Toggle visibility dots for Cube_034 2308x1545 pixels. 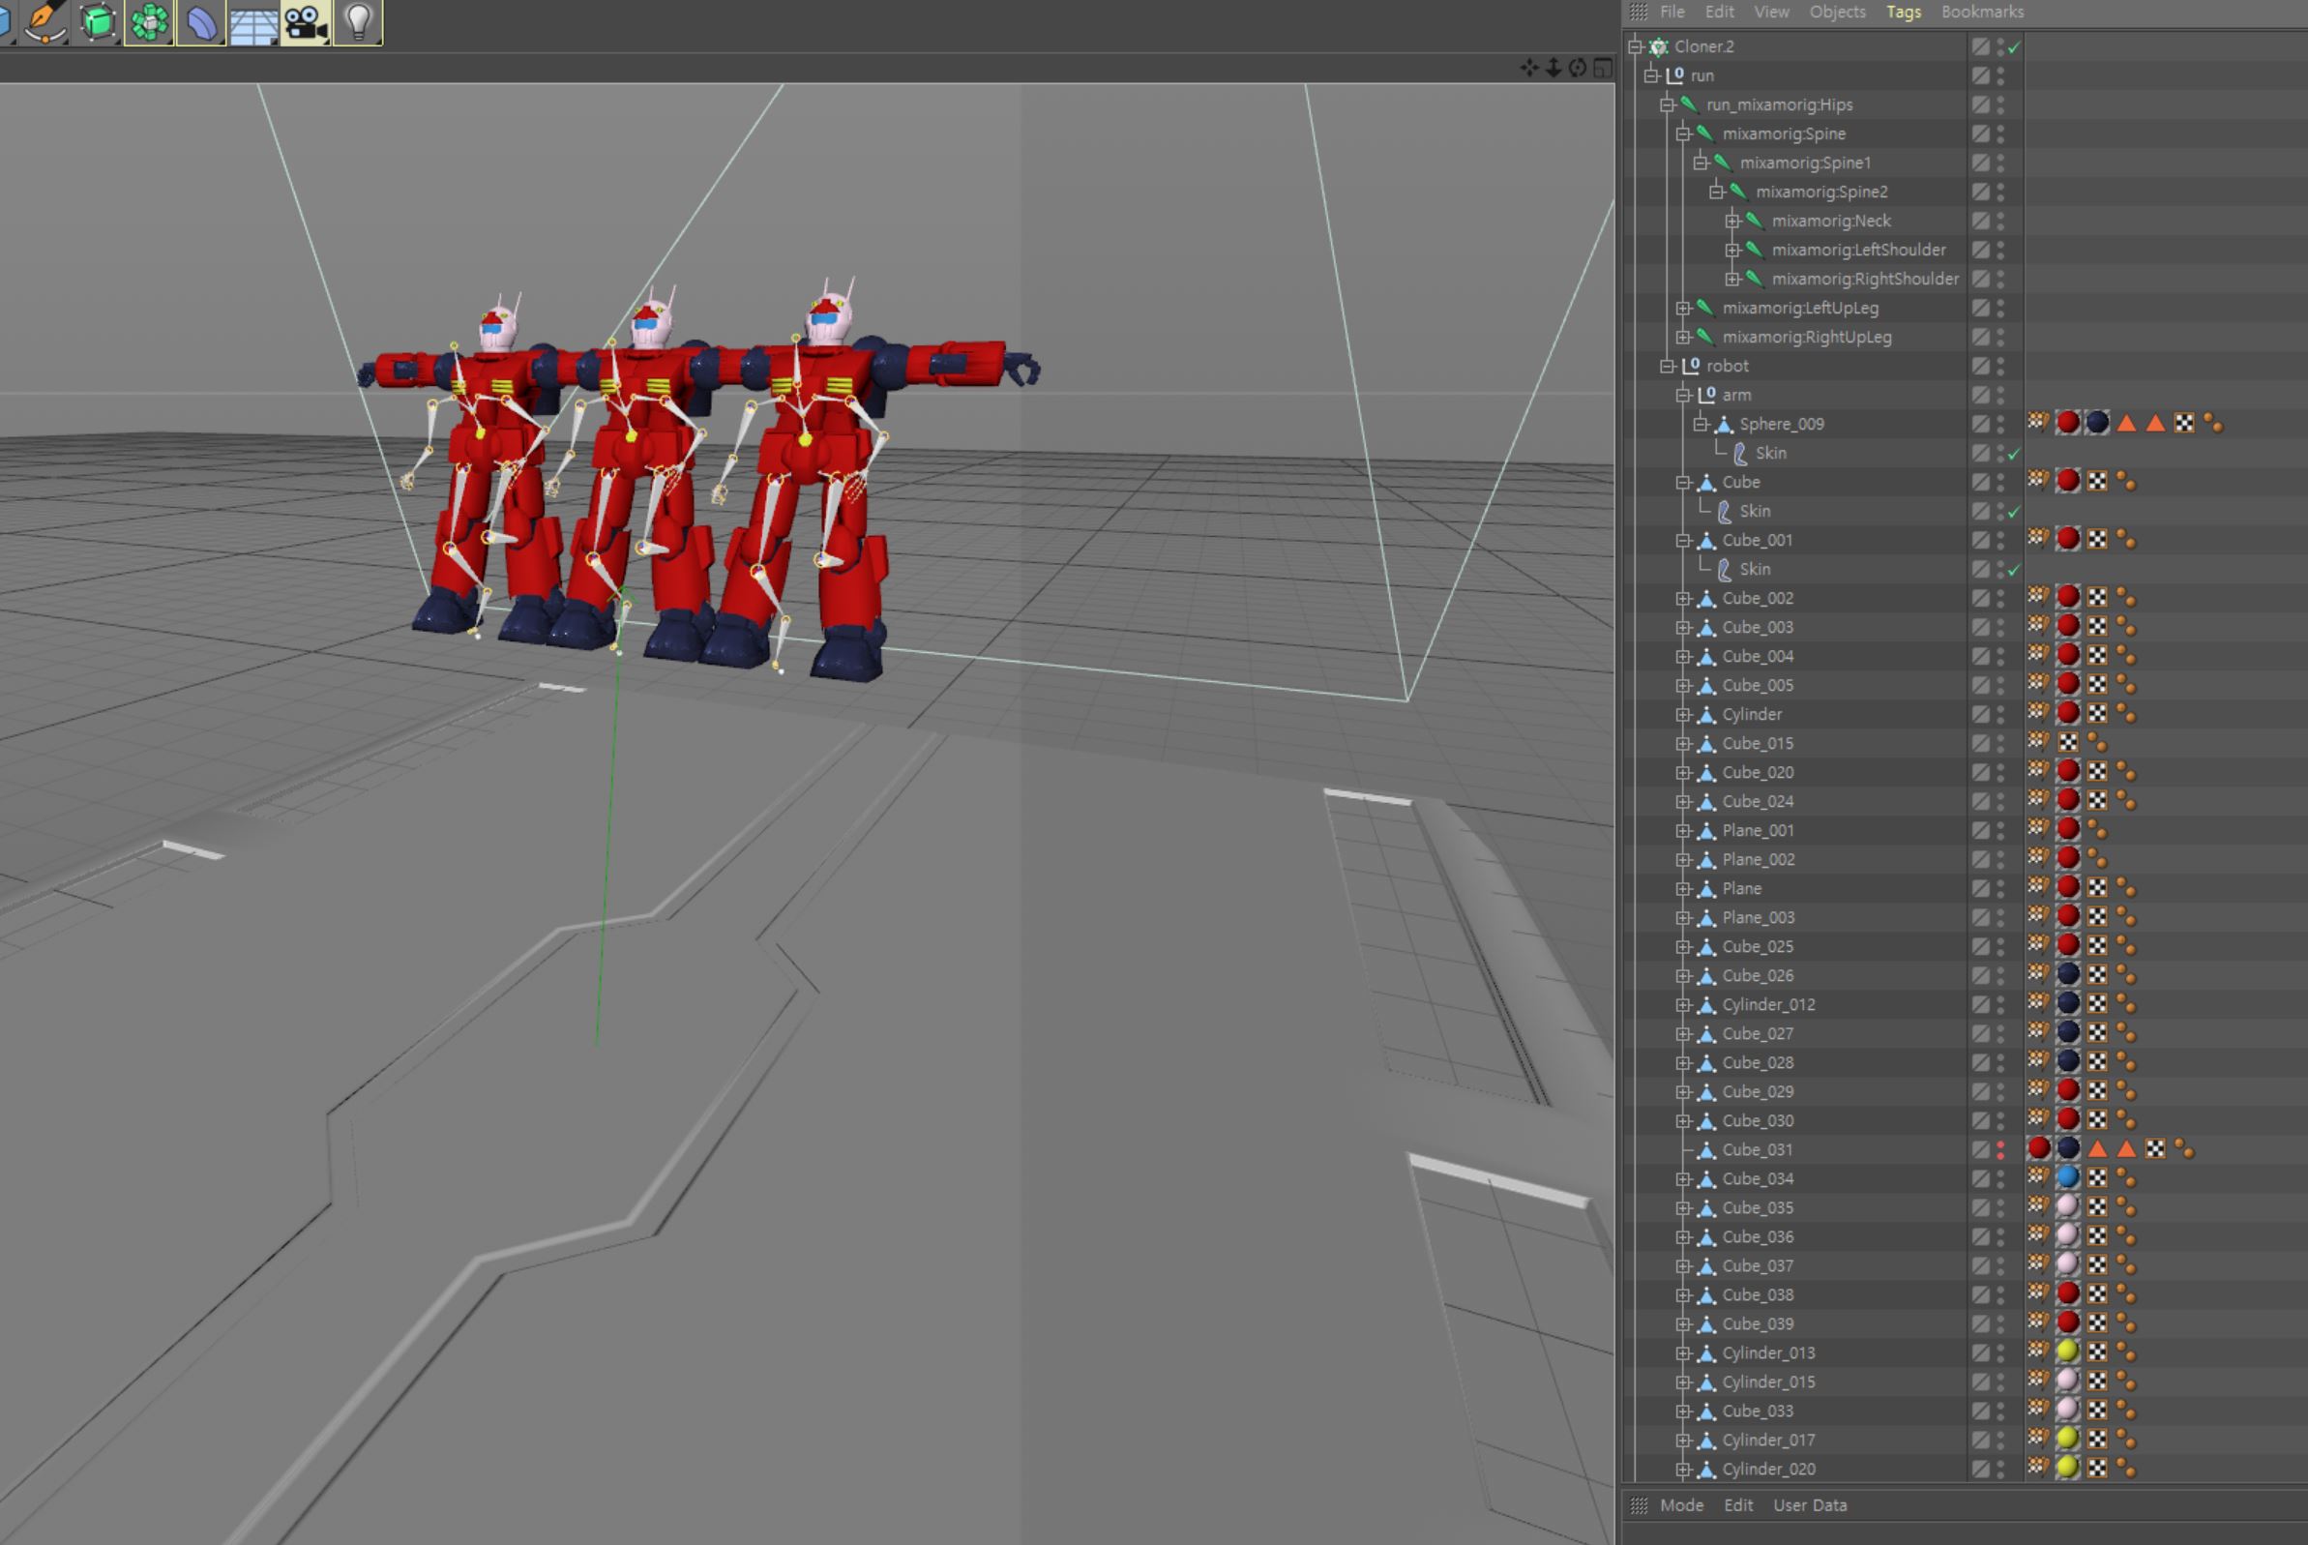[2000, 1178]
